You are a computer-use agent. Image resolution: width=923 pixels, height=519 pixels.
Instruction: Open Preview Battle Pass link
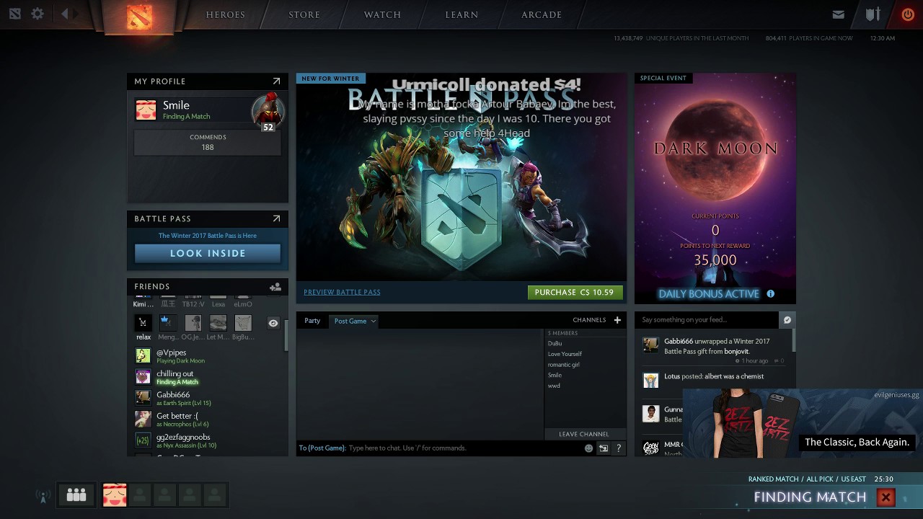point(342,292)
